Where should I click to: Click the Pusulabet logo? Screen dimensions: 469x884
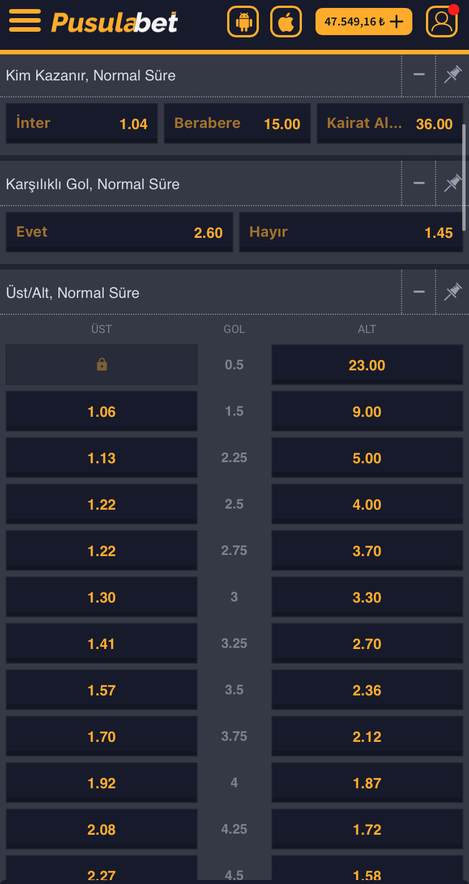114,22
